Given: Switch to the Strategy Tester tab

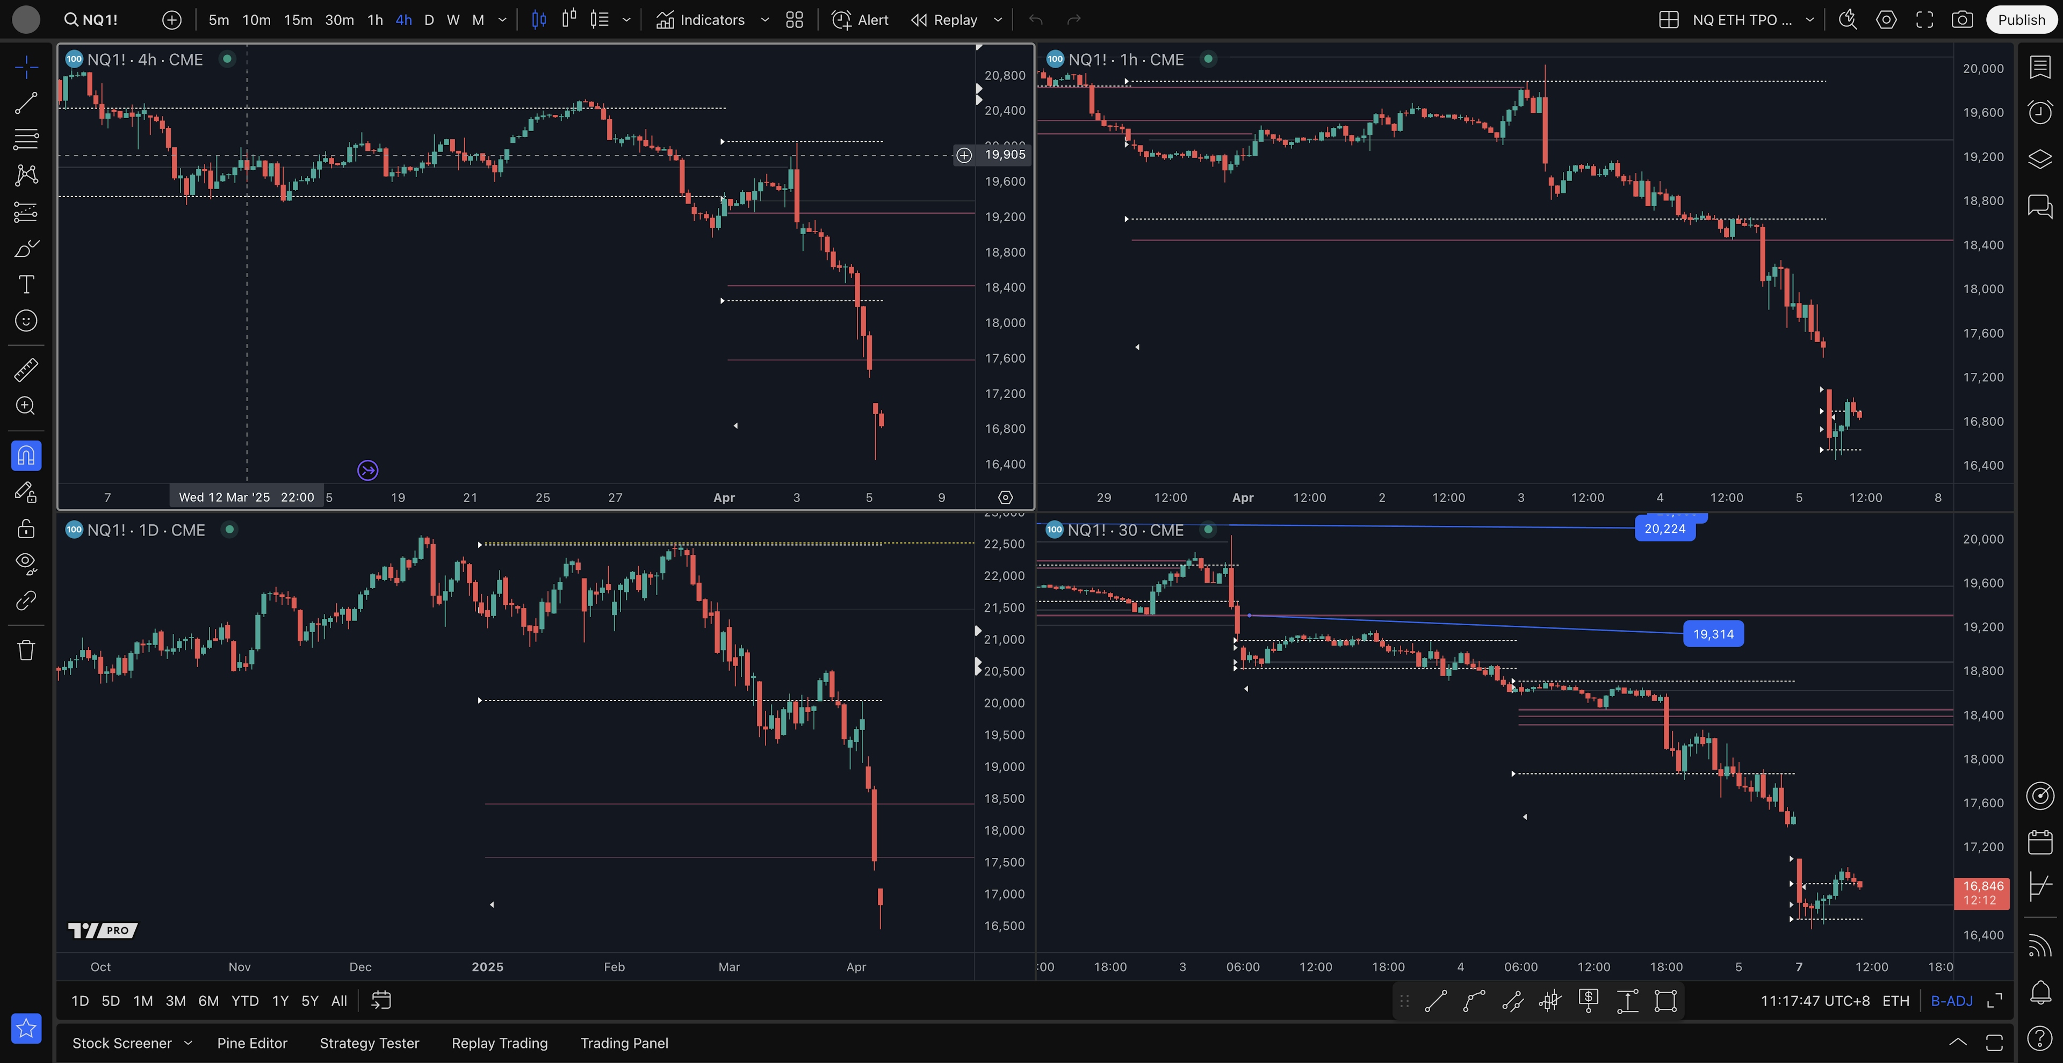Looking at the screenshot, I should tap(369, 1043).
